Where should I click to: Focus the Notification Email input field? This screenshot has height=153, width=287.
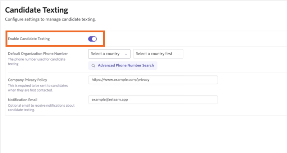pos(153,99)
